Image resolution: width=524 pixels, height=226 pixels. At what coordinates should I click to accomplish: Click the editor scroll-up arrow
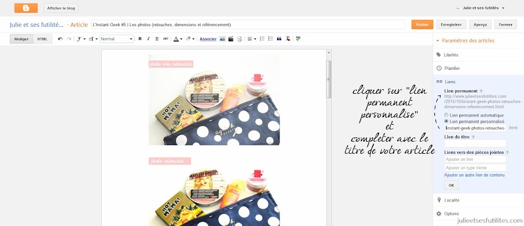(x=329, y=52)
